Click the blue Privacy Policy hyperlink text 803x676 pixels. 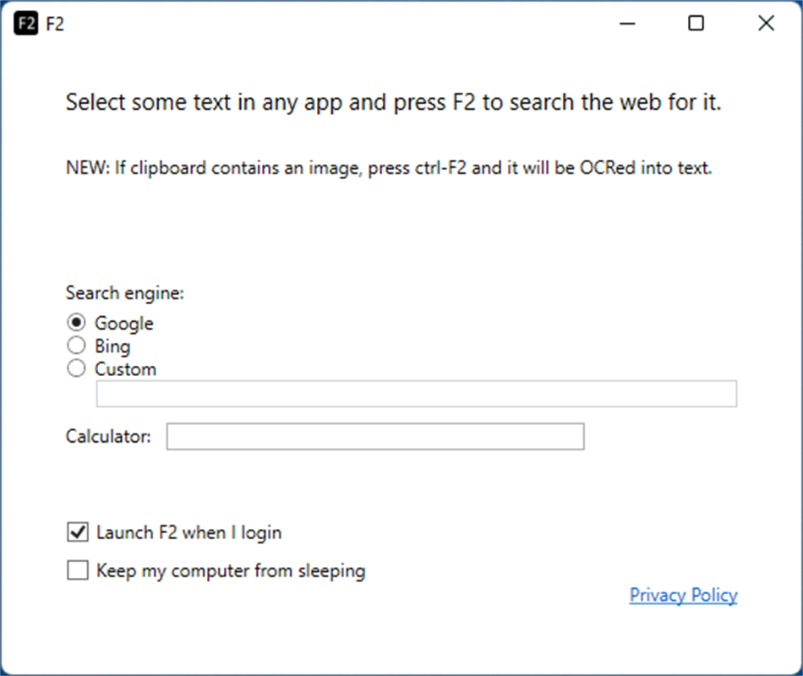pos(683,595)
